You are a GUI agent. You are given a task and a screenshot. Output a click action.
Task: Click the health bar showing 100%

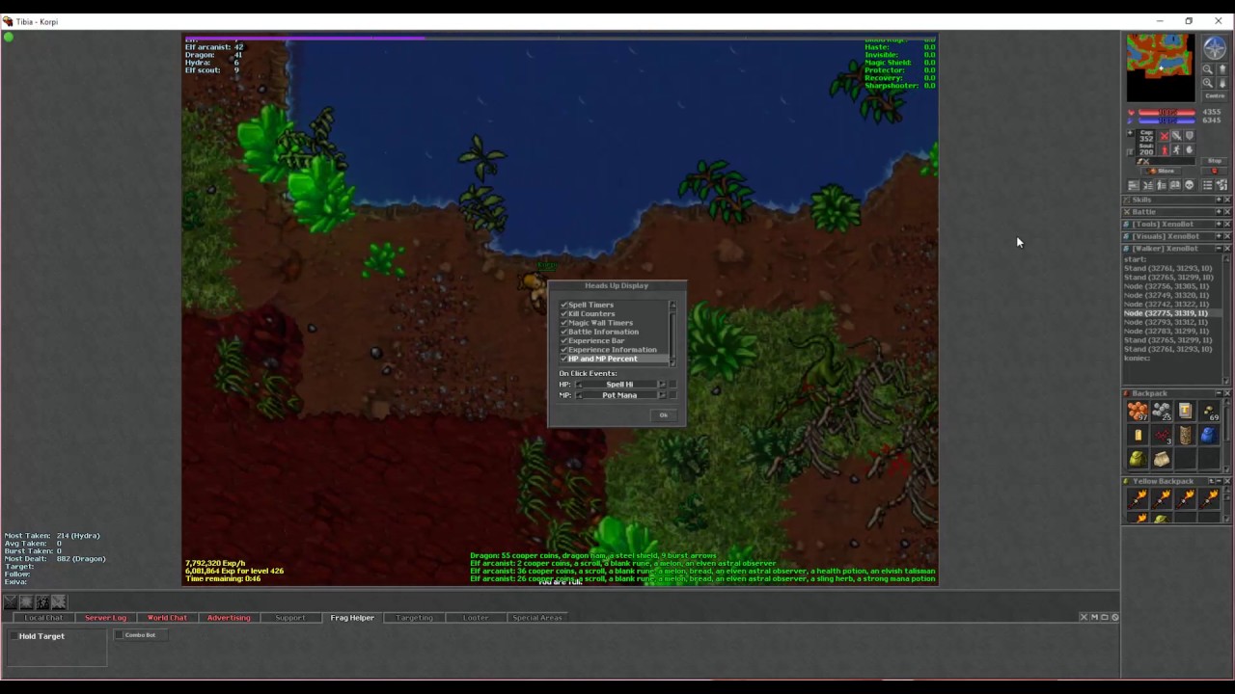click(x=1166, y=113)
